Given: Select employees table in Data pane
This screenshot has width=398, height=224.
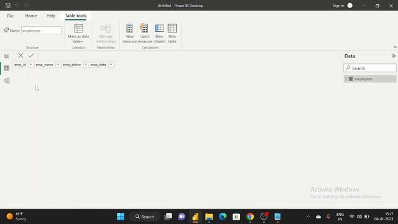Looking at the screenshot, I should [370, 79].
